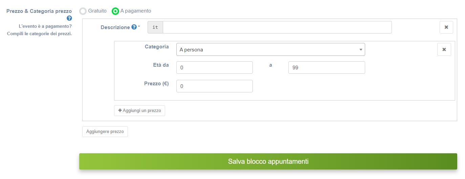
Task: Delete category row using X beside Categoria
Action: click(x=444, y=49)
